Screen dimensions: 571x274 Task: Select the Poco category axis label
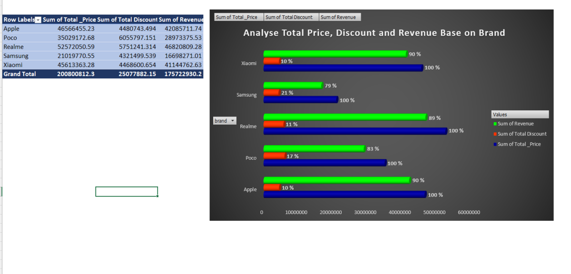[251, 158]
